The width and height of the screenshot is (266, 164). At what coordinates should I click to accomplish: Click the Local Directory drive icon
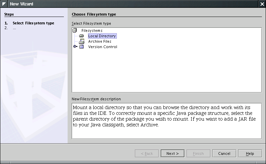tap(82, 36)
